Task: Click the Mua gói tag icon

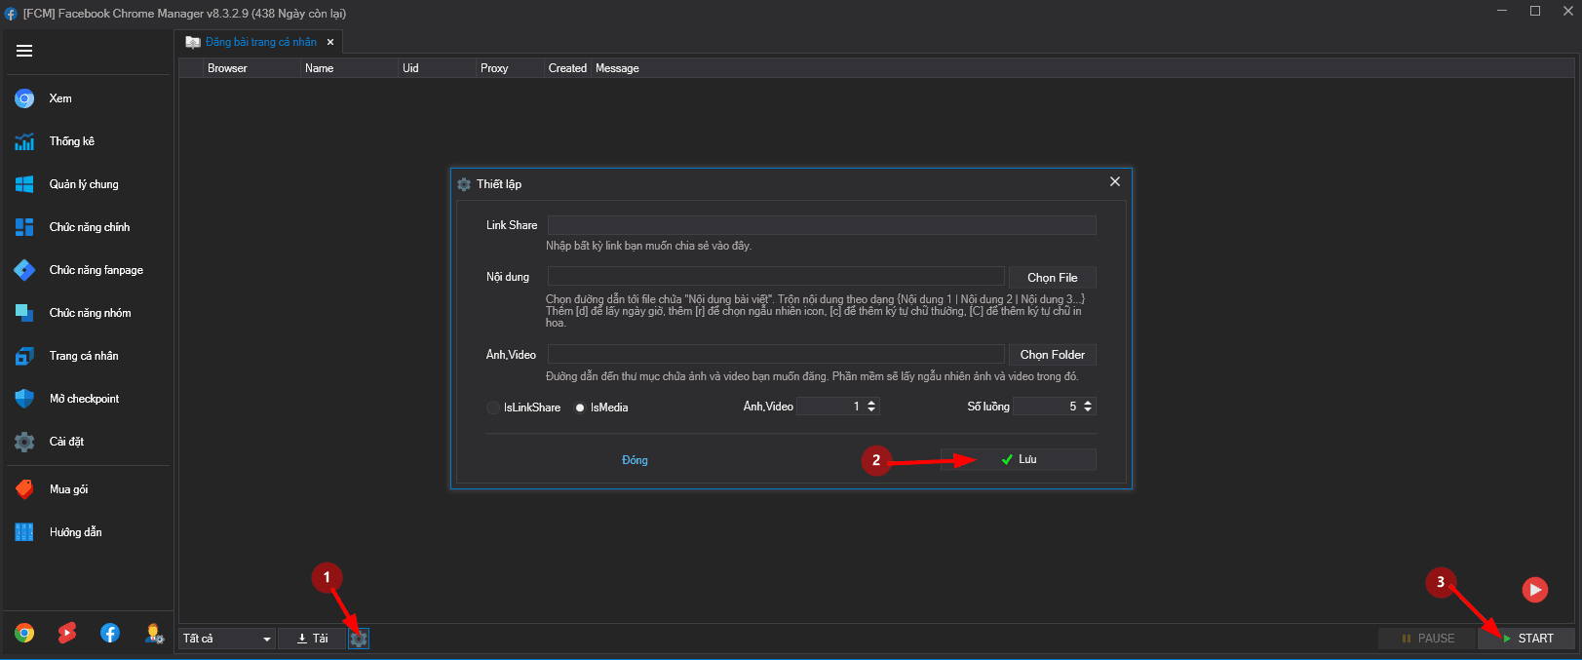Action: (24, 489)
